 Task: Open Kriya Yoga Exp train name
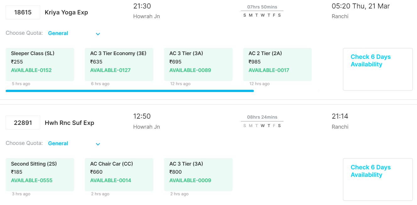[x=66, y=13]
